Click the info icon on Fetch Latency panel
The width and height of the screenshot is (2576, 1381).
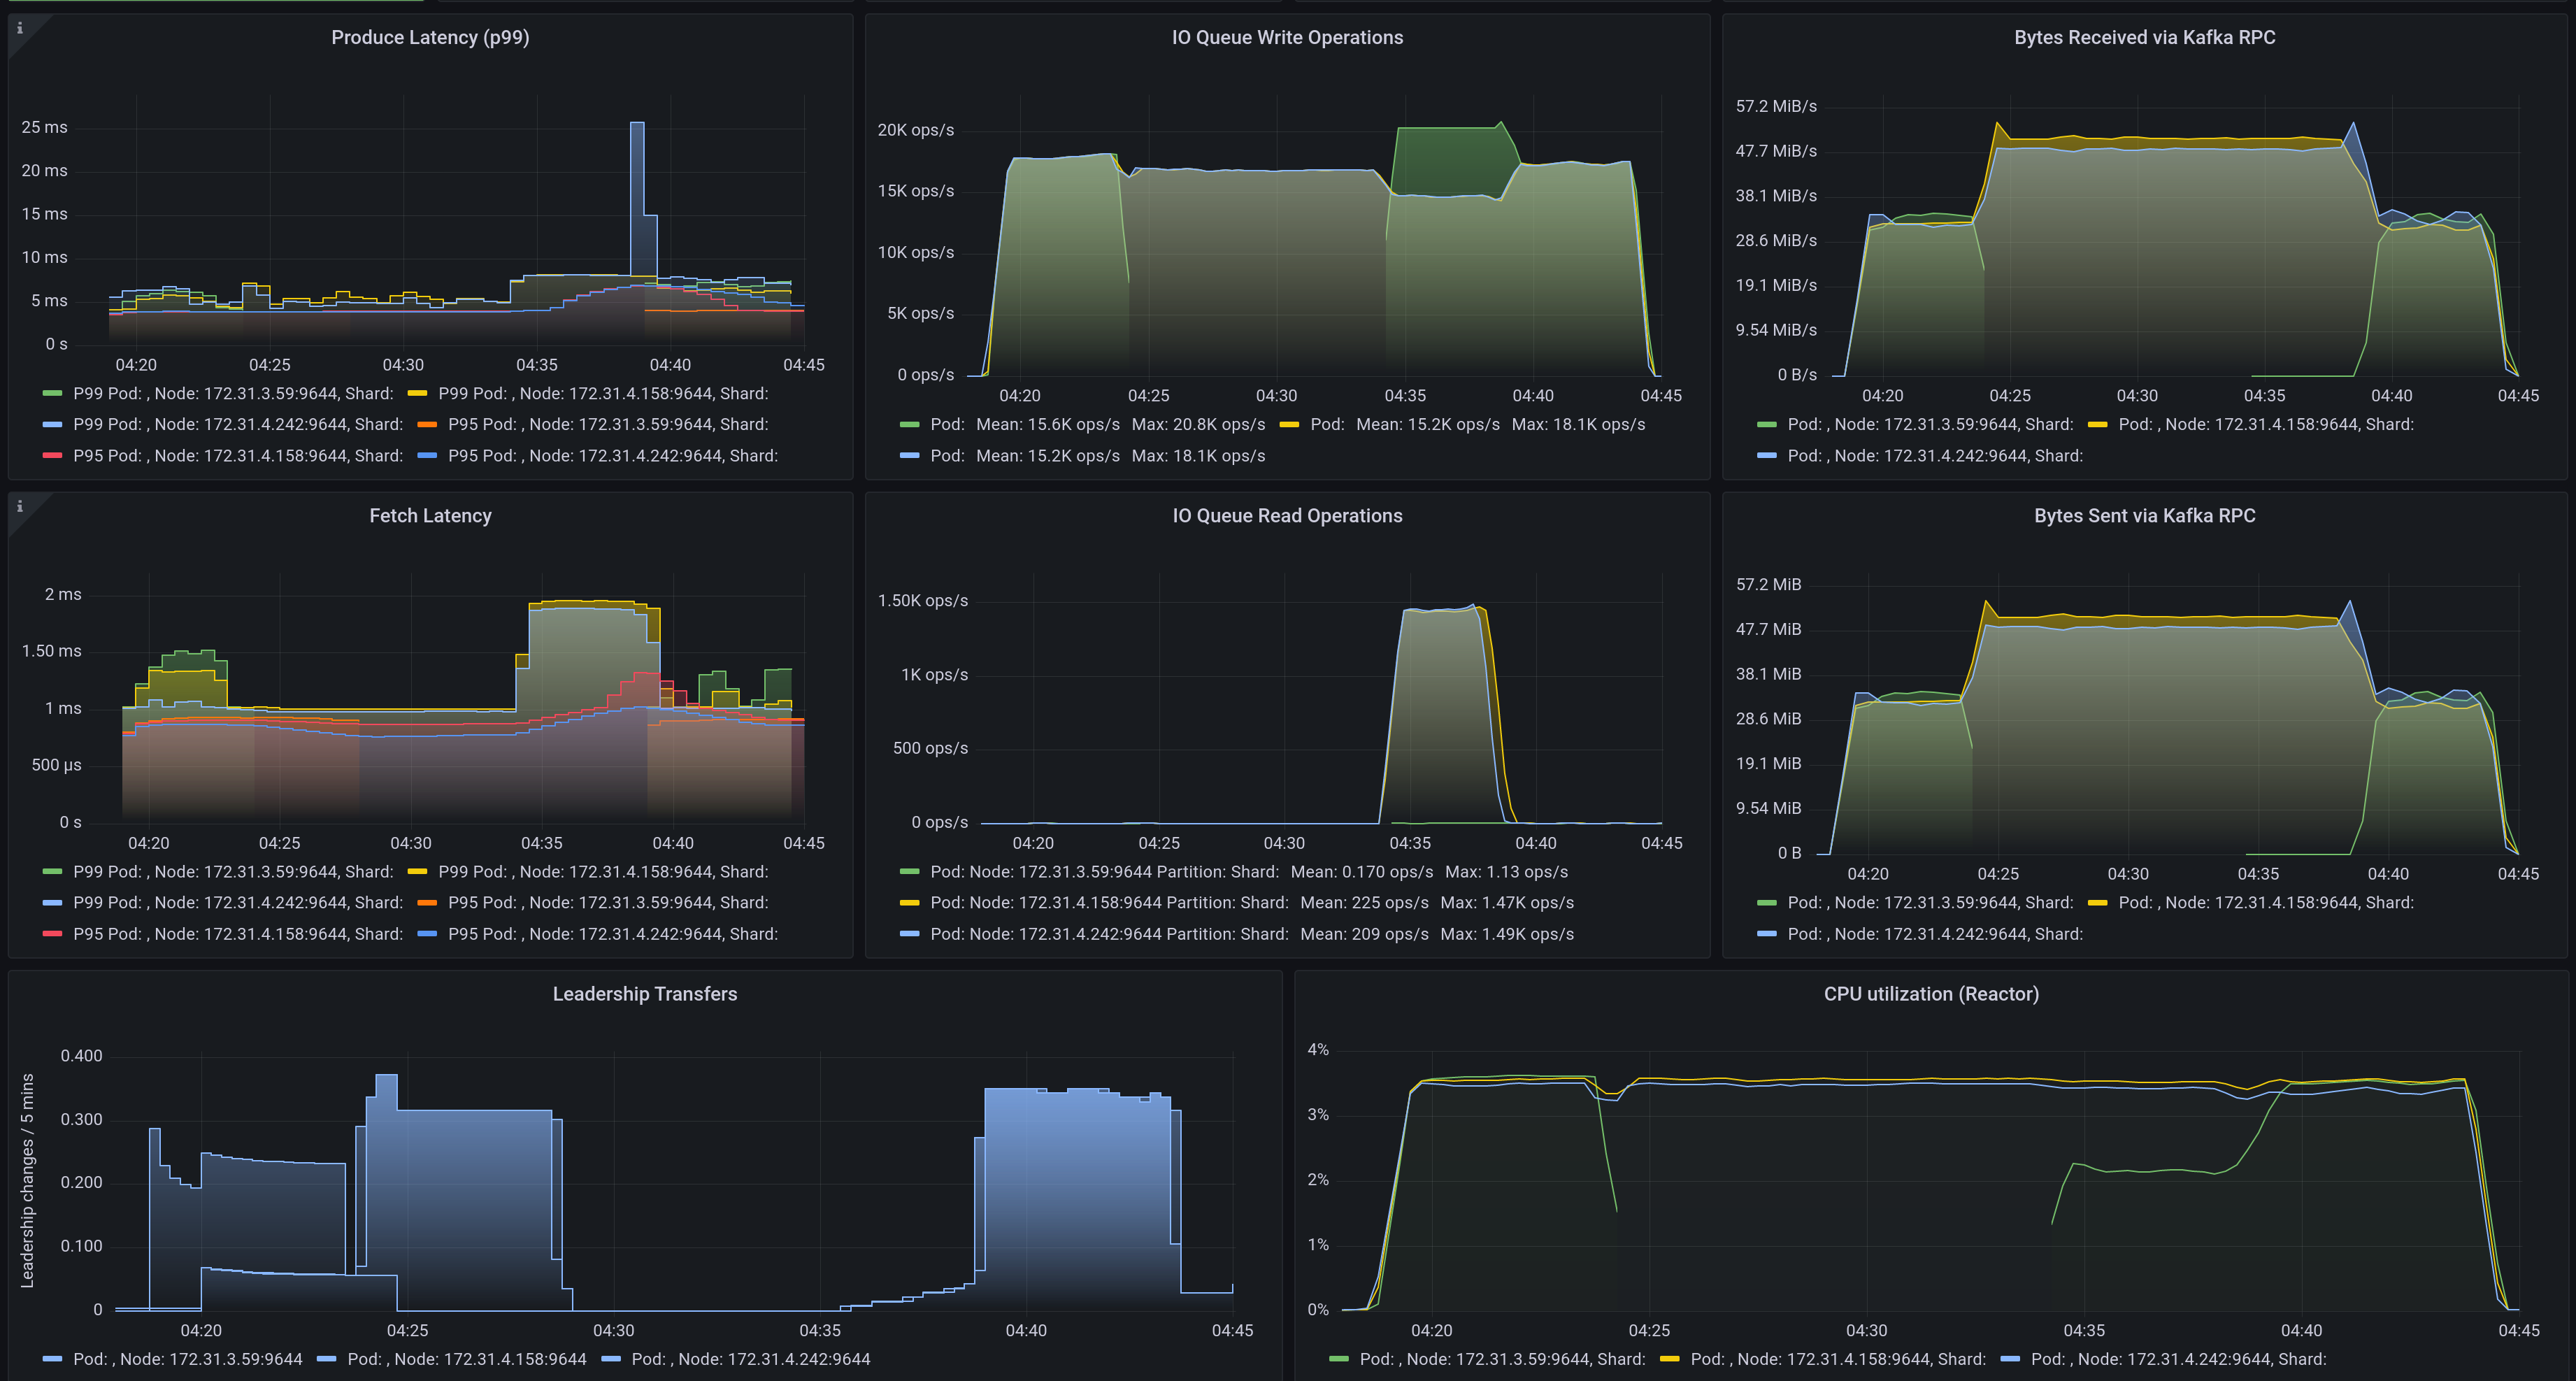[19, 508]
